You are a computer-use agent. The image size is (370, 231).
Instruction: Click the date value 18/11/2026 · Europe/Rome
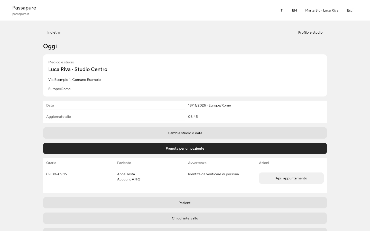pos(209,105)
